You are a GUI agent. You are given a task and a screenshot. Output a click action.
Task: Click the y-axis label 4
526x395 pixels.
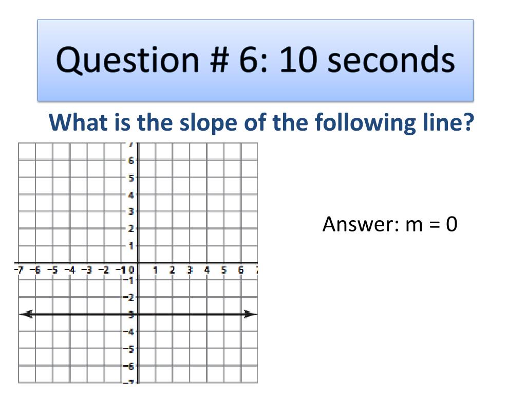tap(131, 195)
